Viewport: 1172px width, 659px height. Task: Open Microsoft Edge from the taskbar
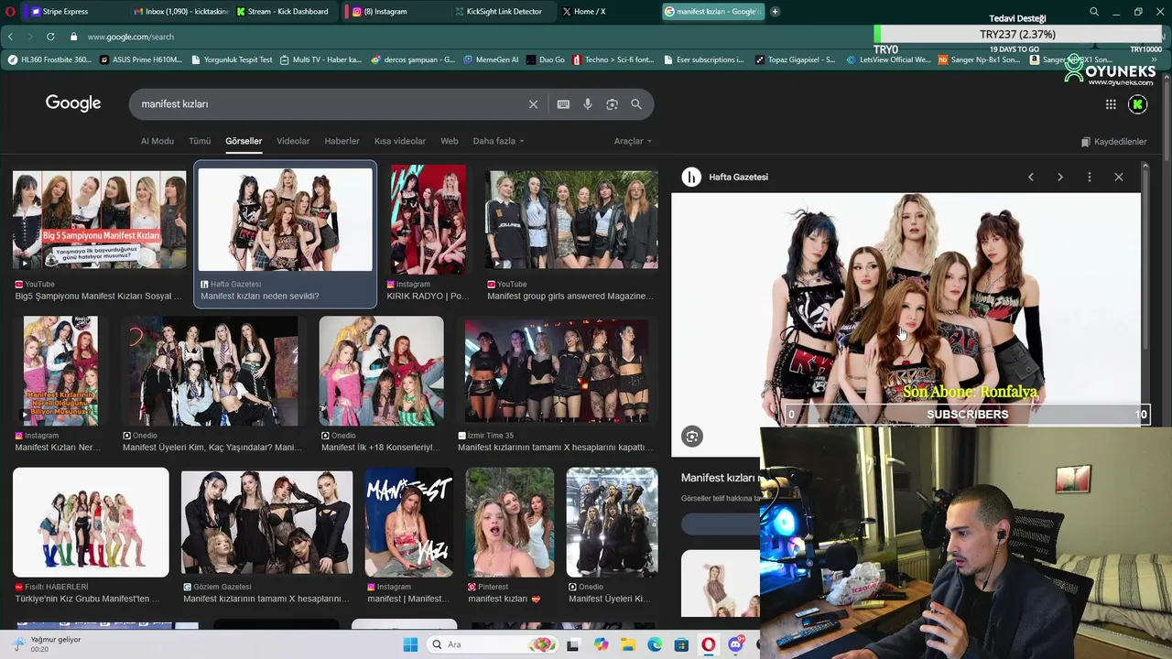(655, 644)
